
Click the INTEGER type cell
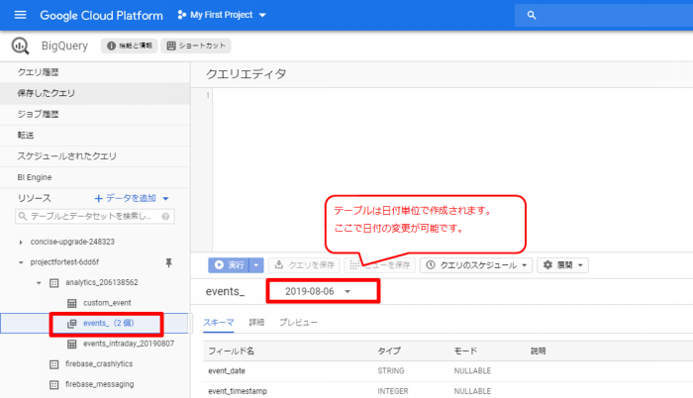(x=393, y=391)
